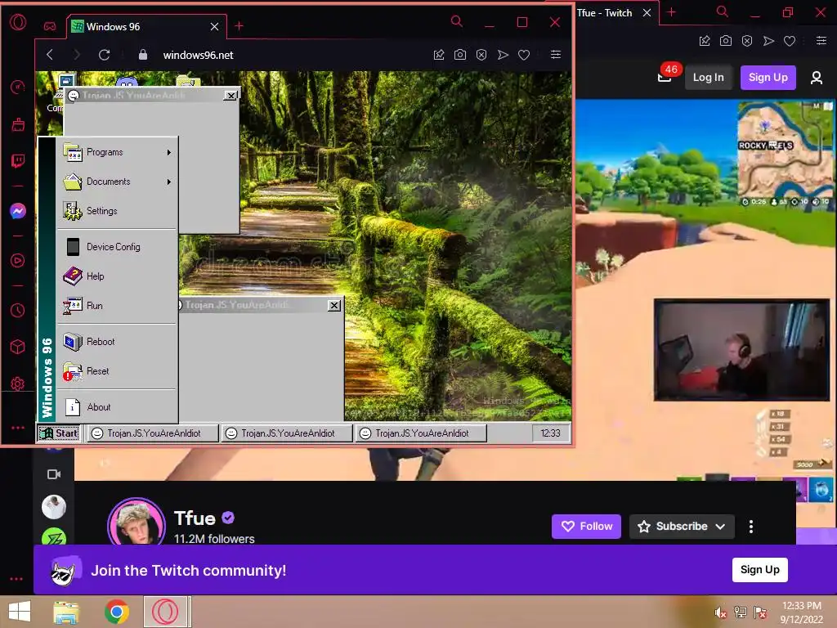Click Opera GX taskbar icon

(x=166, y=612)
